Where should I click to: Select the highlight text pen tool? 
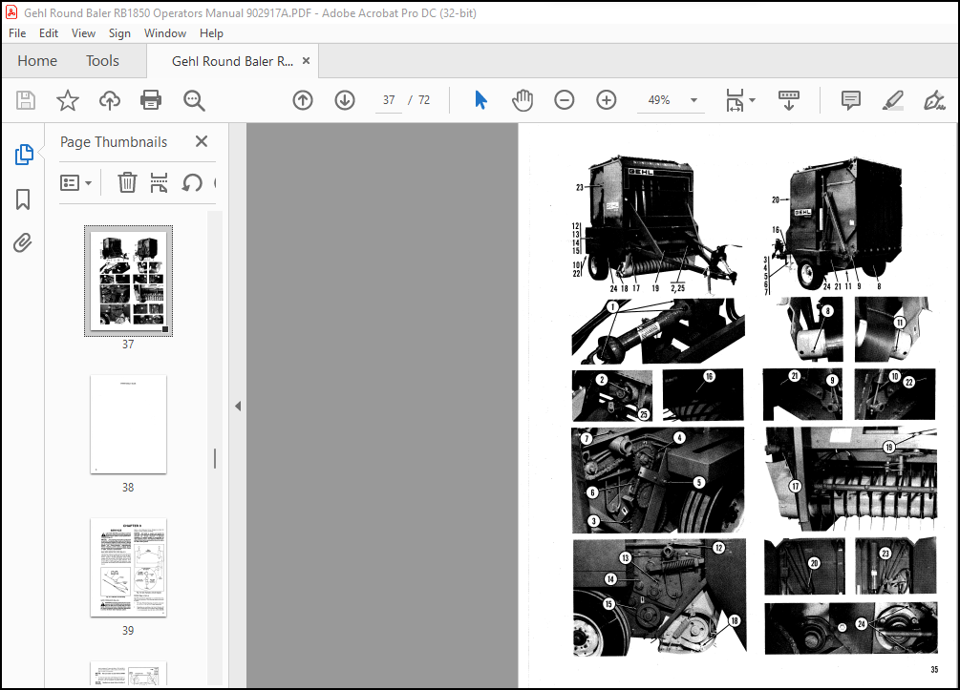tap(892, 100)
